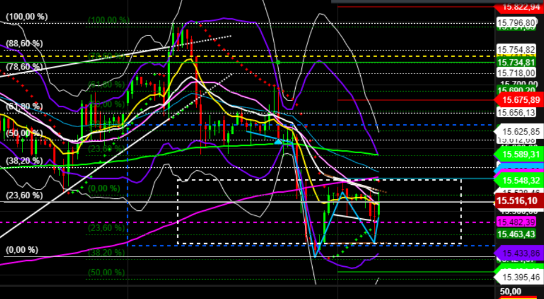
Task: Click the white (0,00 %) Fibonacci label
Action: [21, 250]
